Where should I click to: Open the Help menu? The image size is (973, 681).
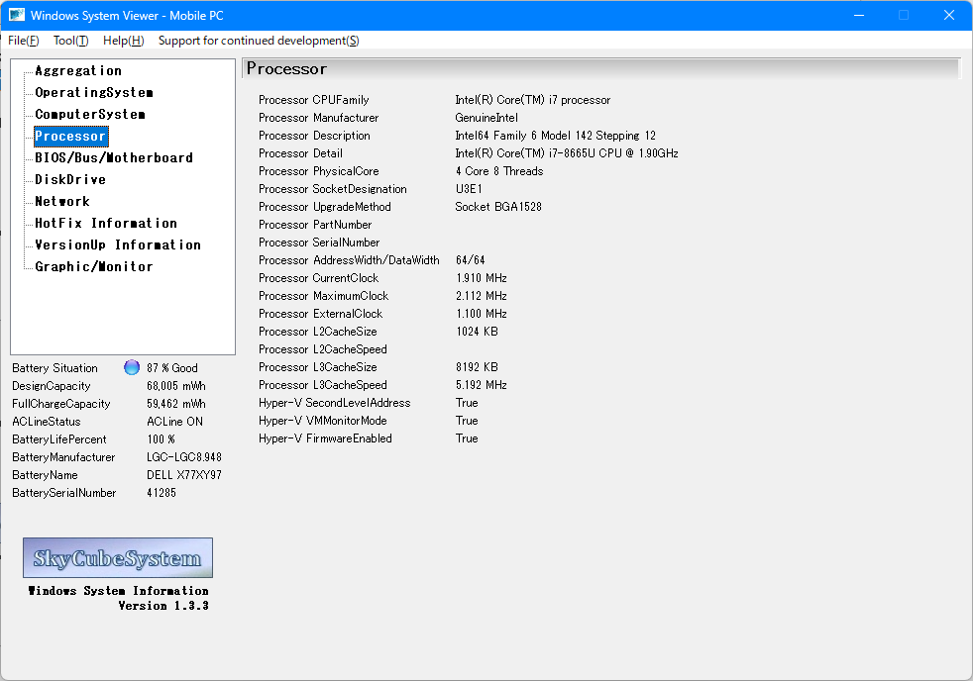[x=123, y=41]
